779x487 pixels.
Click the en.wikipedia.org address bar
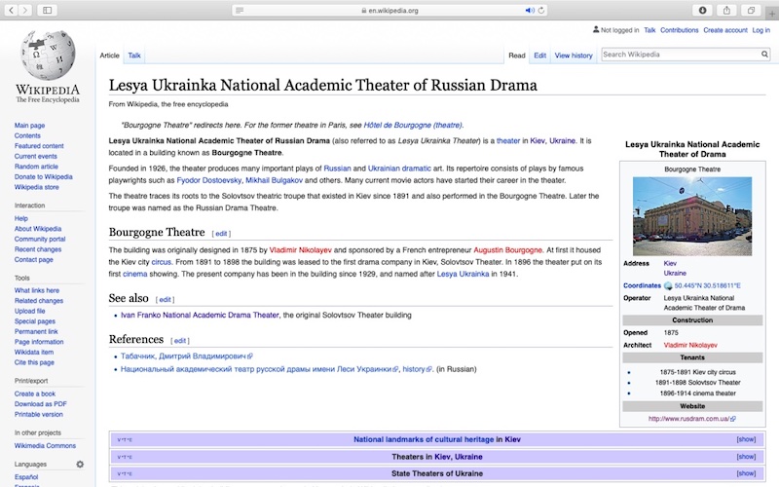[390, 10]
